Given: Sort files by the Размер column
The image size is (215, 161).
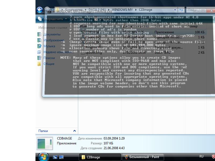Looking at the screenshot, I should click(192, 26).
